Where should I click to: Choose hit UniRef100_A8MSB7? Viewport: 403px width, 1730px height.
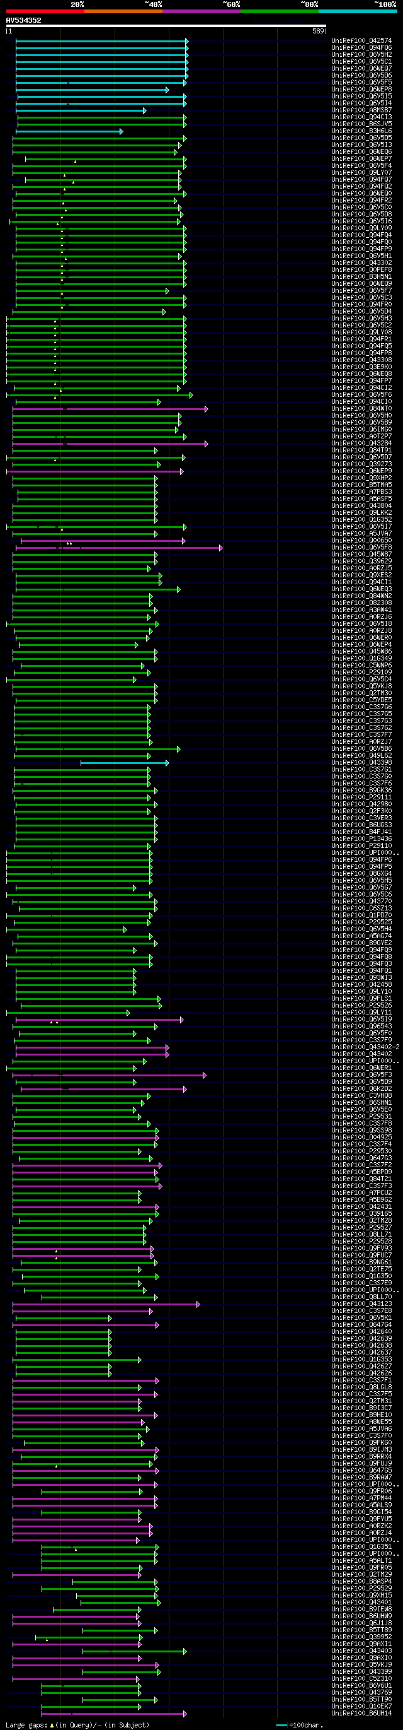click(x=362, y=110)
